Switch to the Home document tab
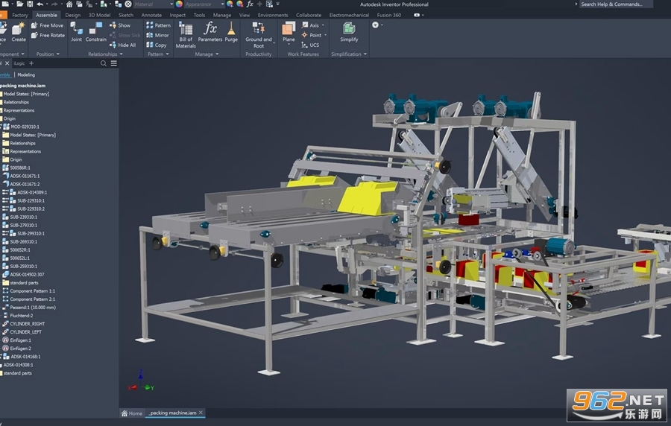This screenshot has height=426, width=671. click(x=132, y=413)
